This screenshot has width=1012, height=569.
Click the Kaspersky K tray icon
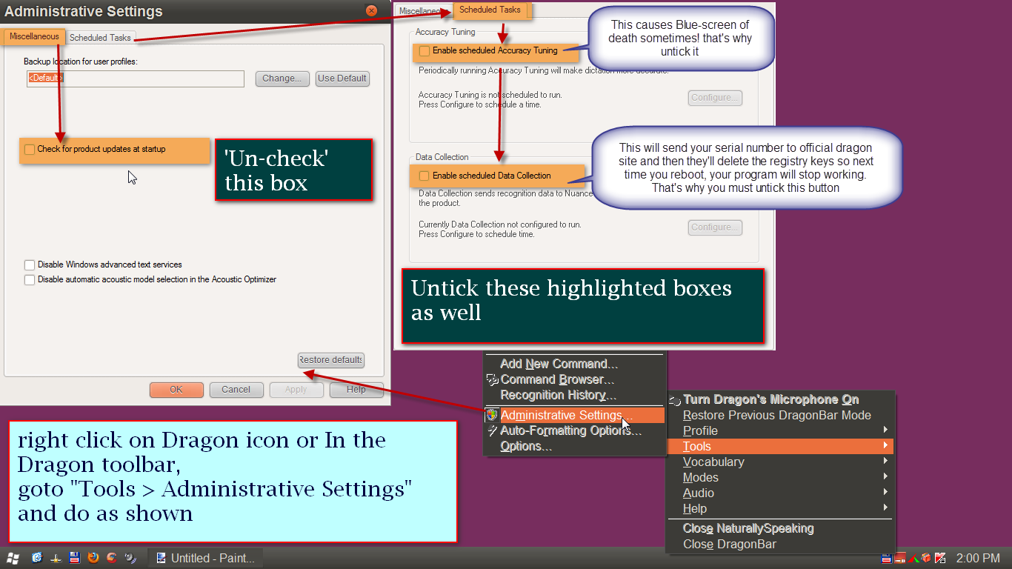pos(940,558)
